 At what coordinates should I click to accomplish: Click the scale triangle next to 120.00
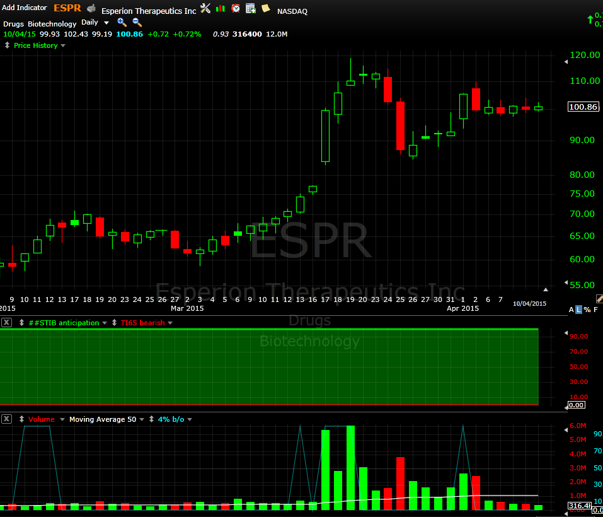click(566, 62)
